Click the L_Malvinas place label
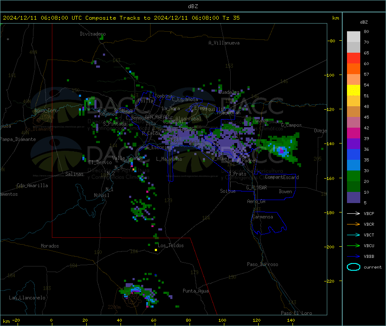Screen dimensions: 386x326 pos(169,159)
